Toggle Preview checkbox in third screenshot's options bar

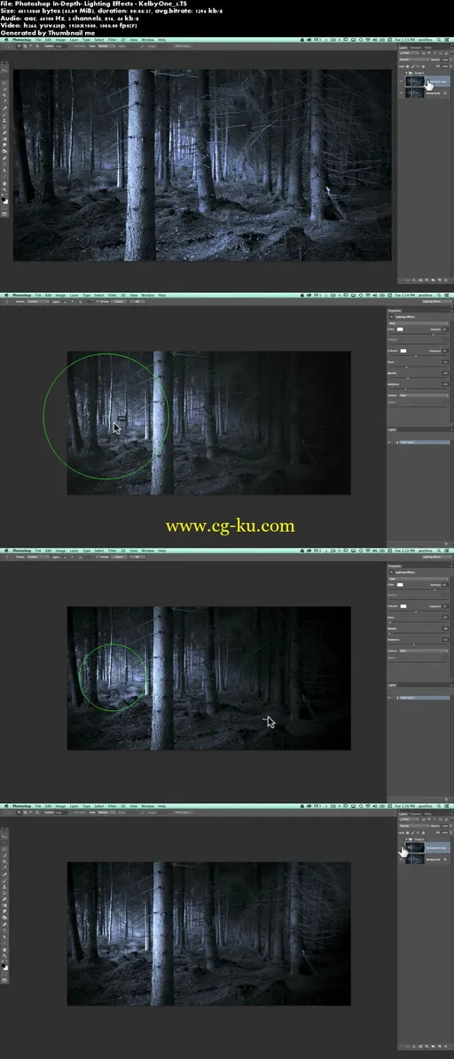point(98,557)
